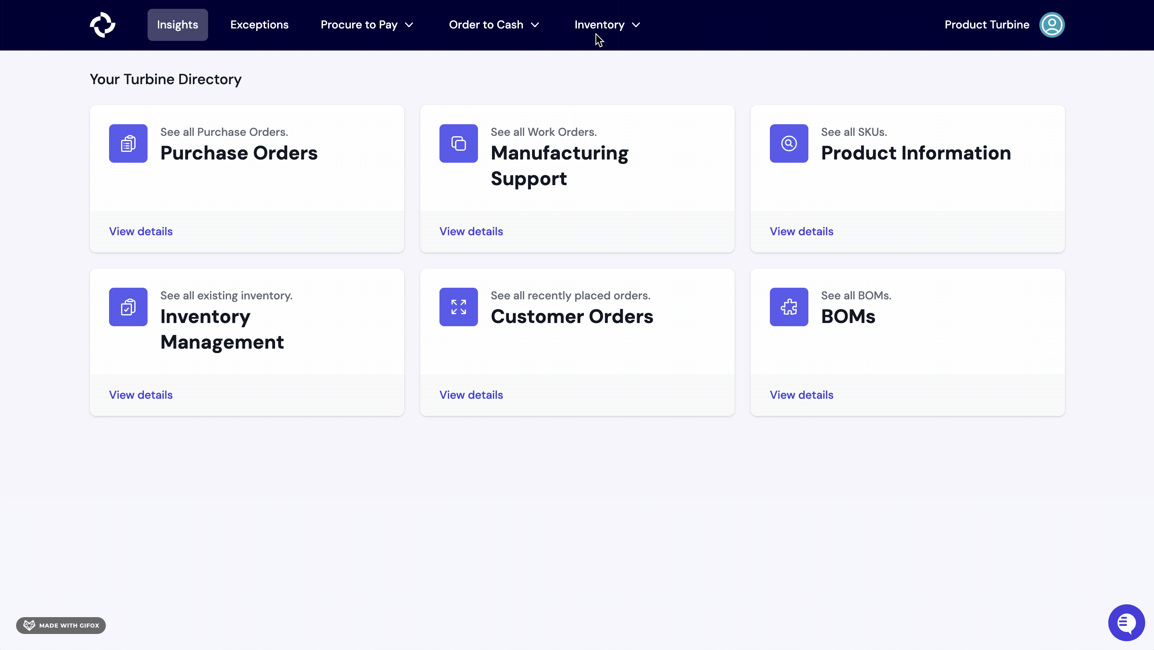This screenshot has width=1154, height=650.
Task: Click the Inventory Management checklist icon
Action: [x=128, y=307]
